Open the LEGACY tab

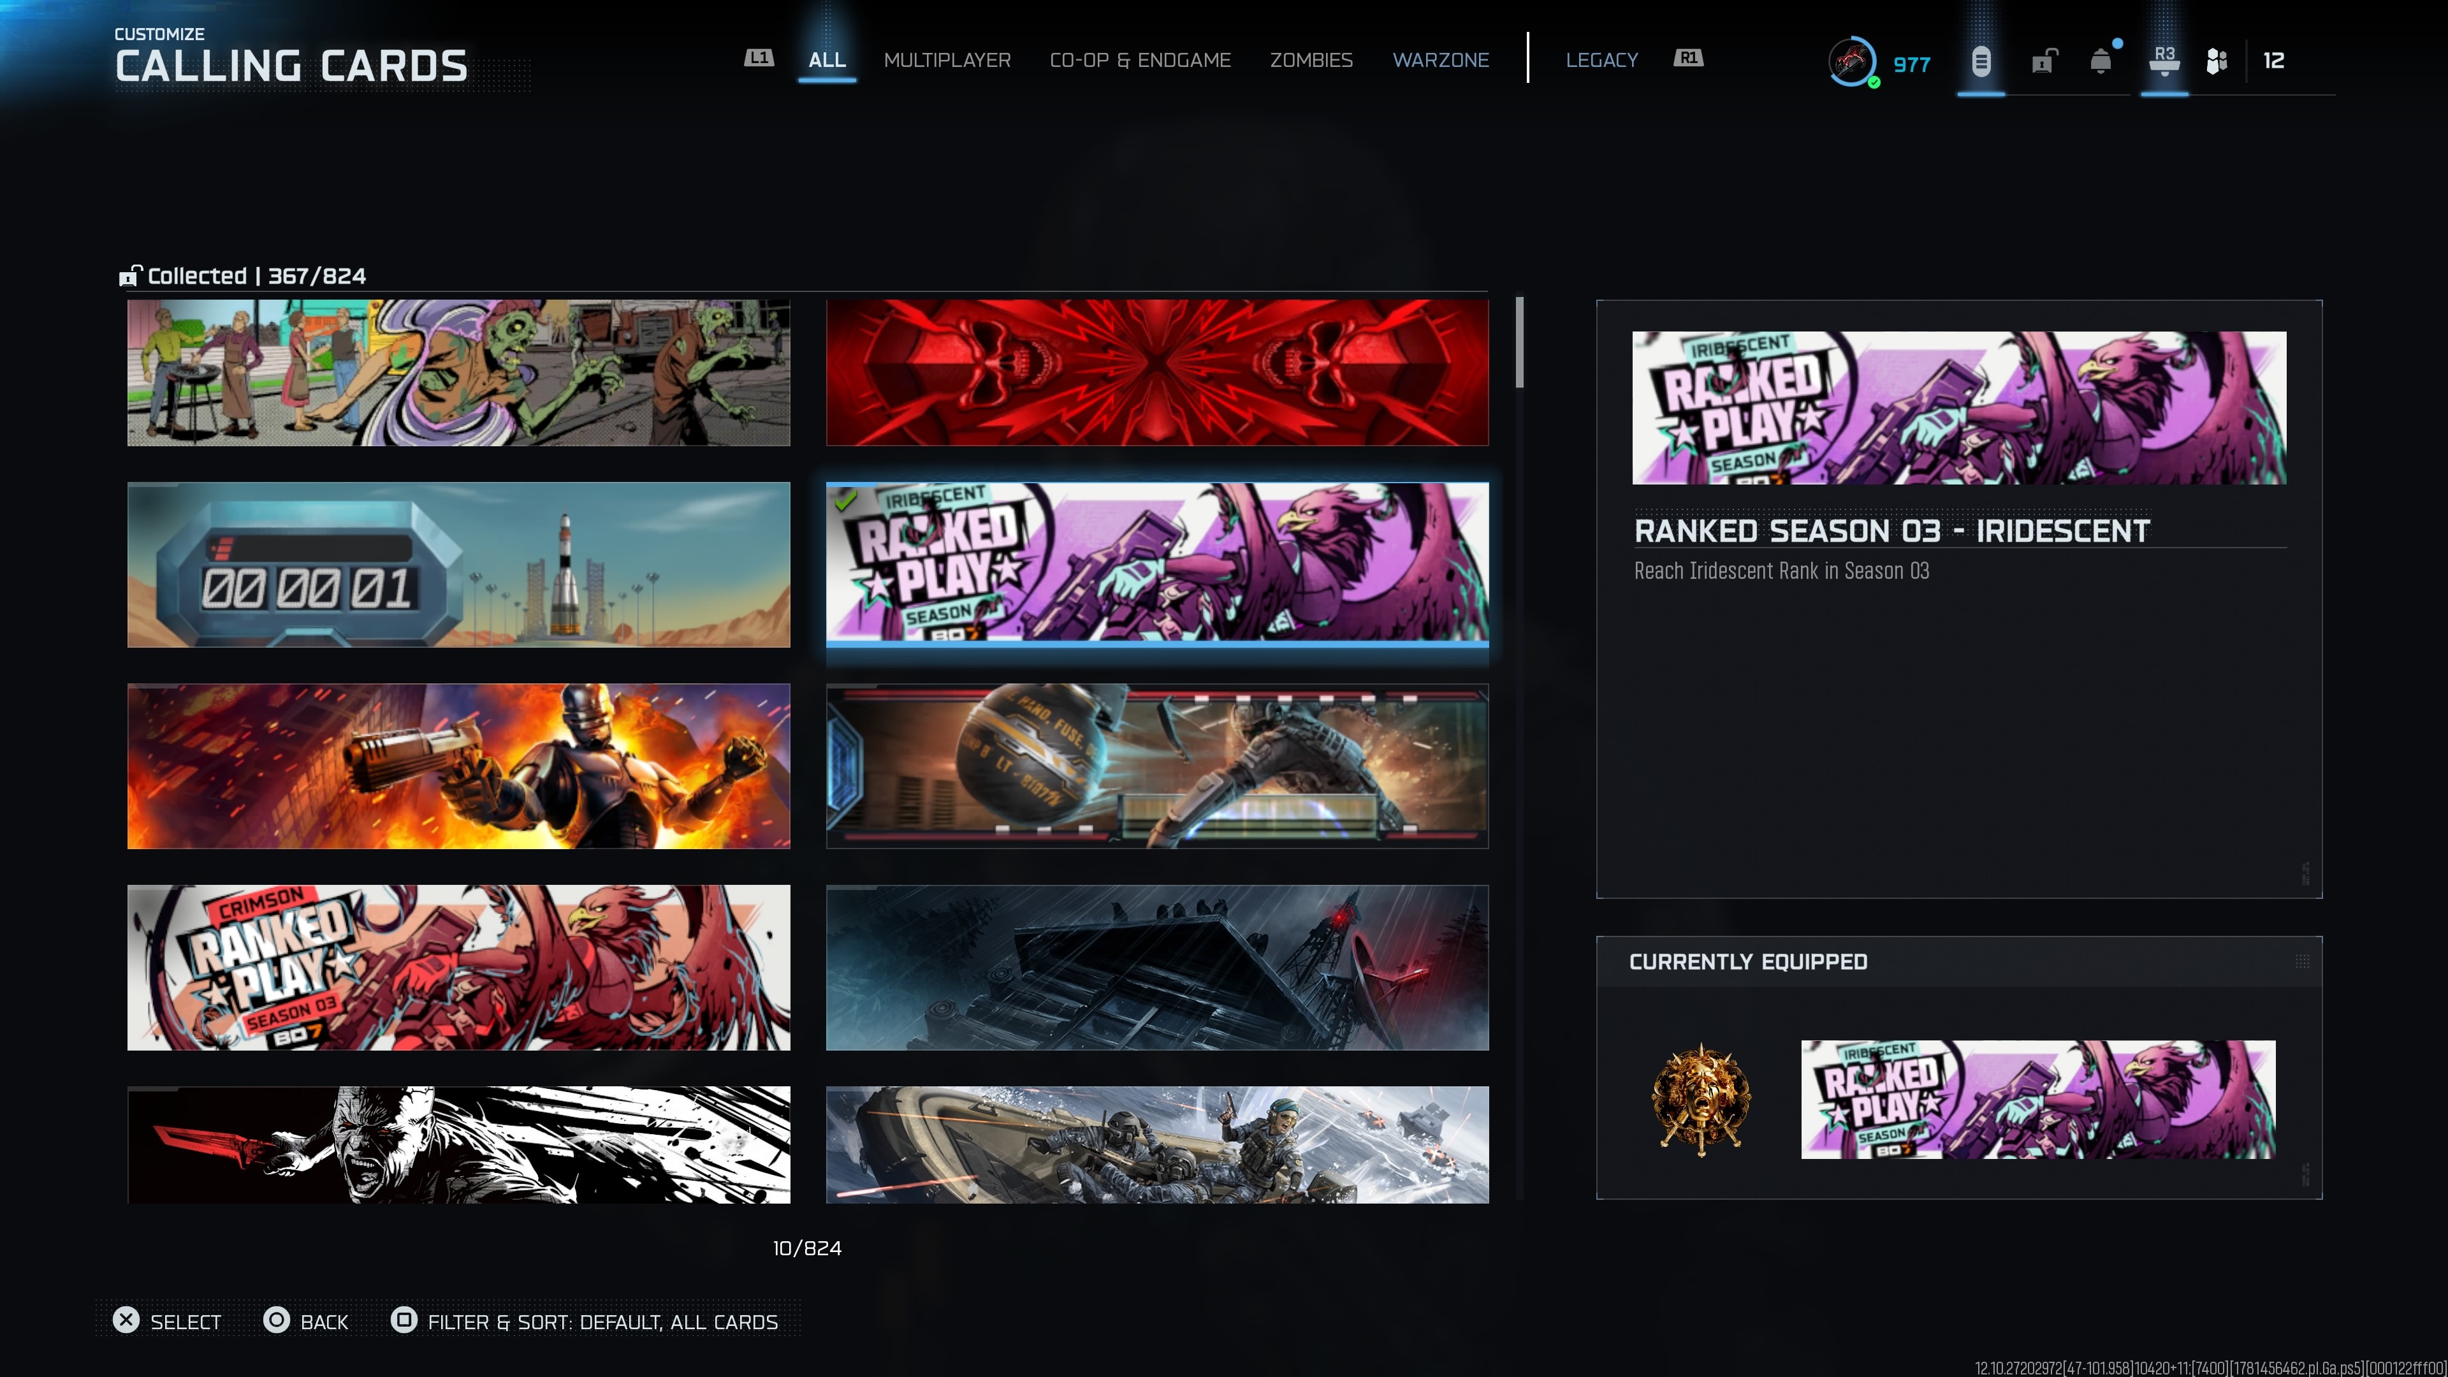pos(1601,60)
